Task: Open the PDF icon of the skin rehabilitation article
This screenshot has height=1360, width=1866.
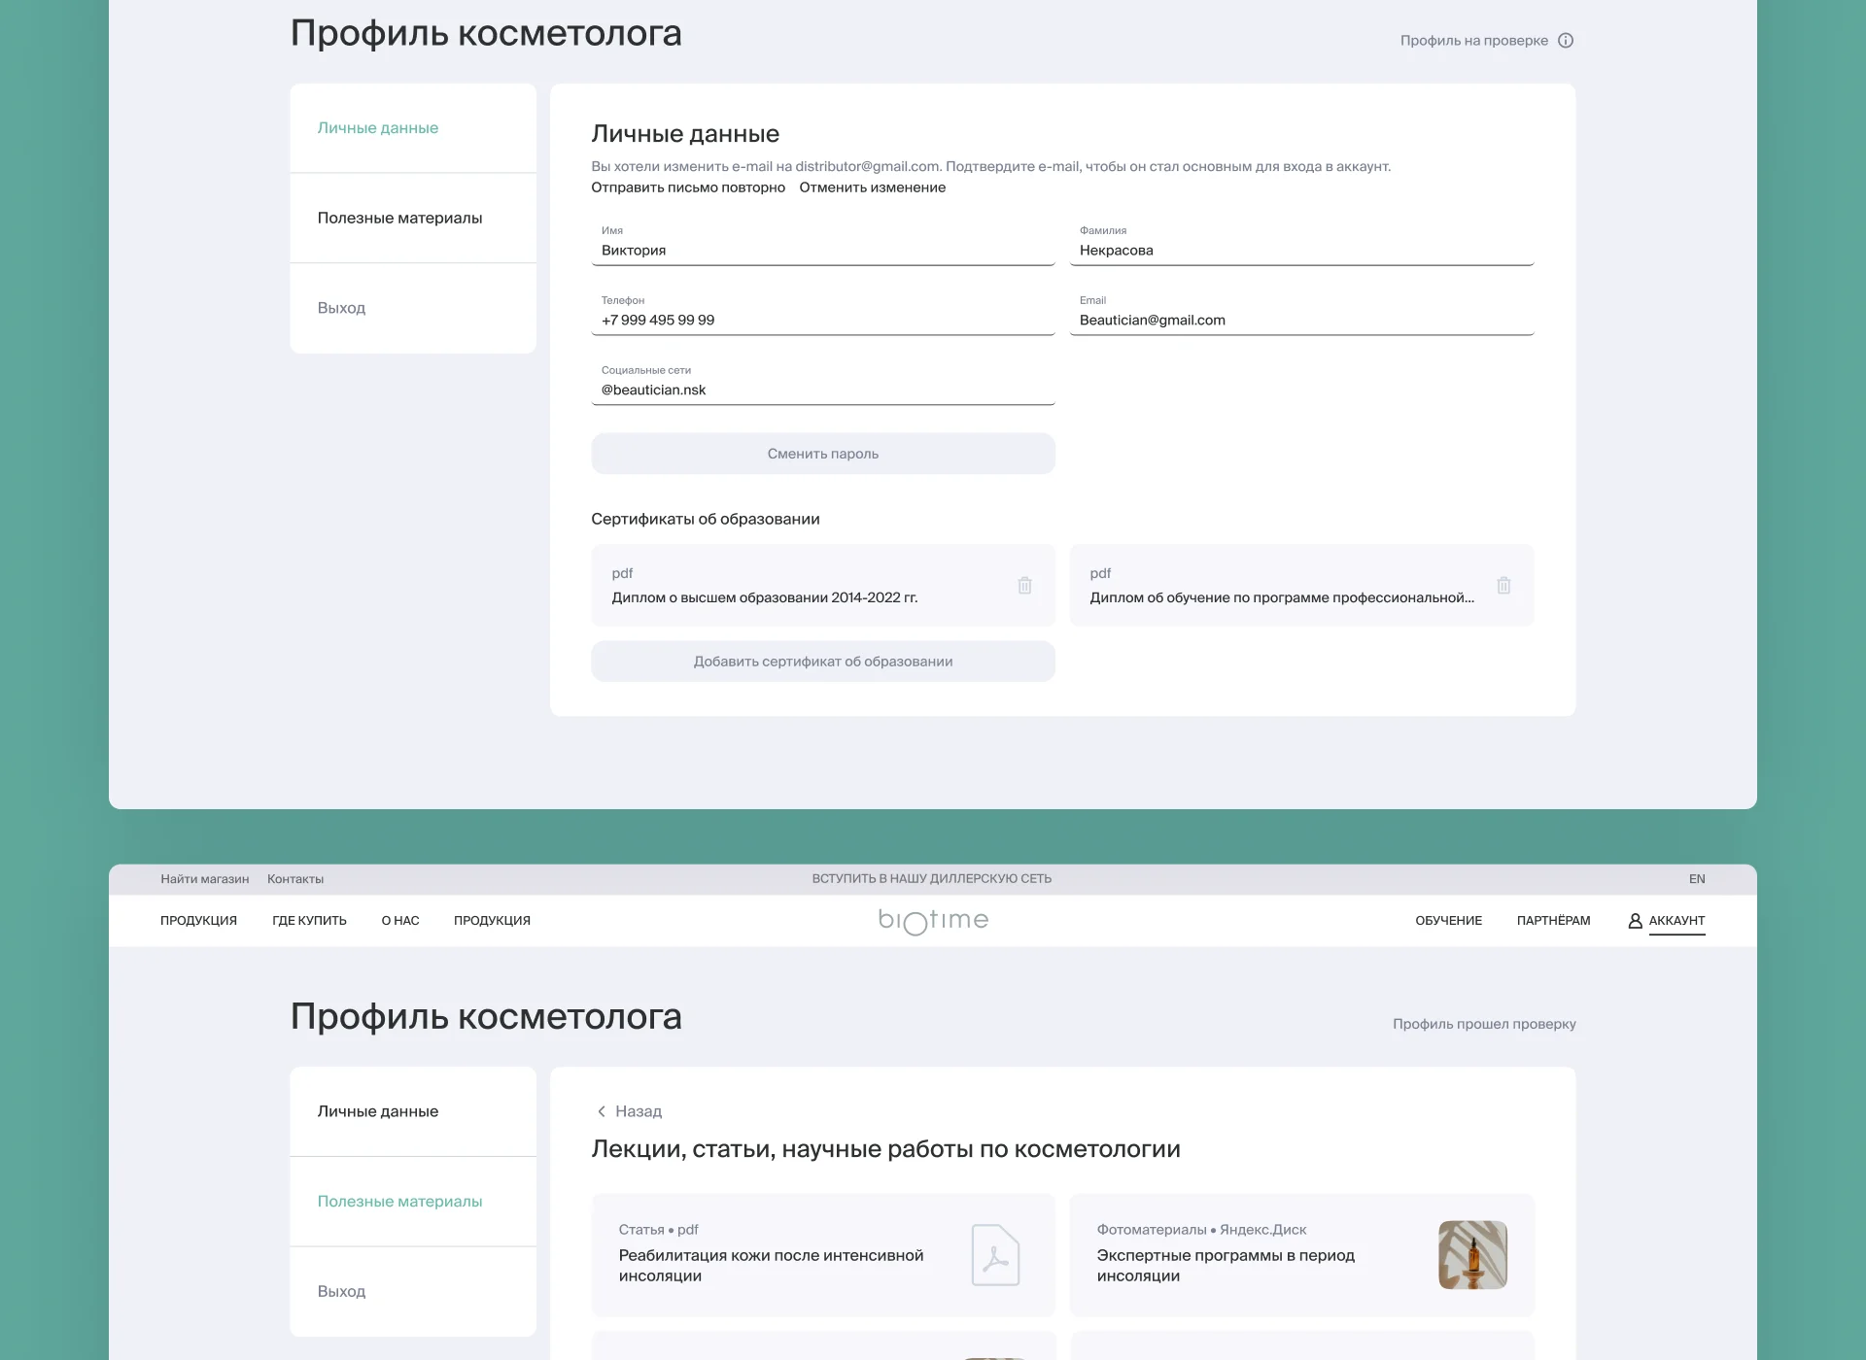Action: point(995,1255)
